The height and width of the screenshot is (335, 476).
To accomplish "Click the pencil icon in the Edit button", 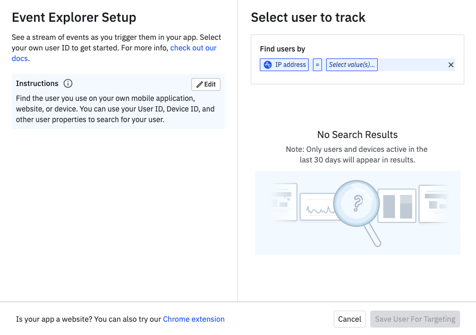I will click(200, 84).
